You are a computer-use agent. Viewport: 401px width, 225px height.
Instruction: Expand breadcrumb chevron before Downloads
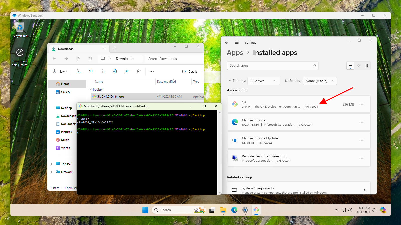coord(110,59)
